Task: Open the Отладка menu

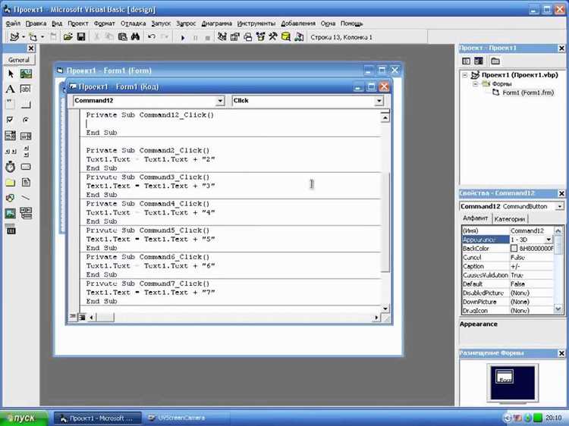Action: tap(134, 23)
